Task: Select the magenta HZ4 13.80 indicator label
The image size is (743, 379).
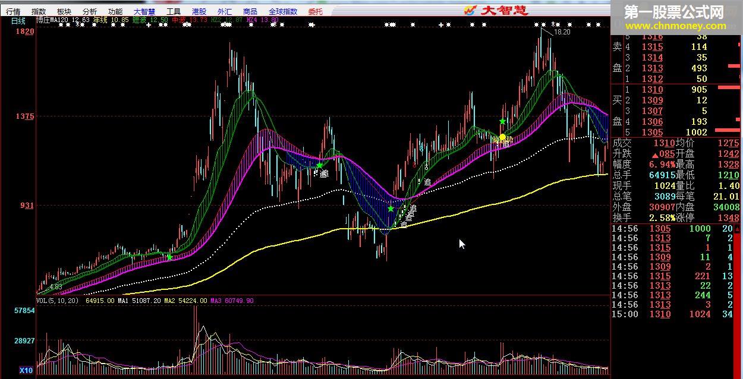Action: tap(262, 20)
